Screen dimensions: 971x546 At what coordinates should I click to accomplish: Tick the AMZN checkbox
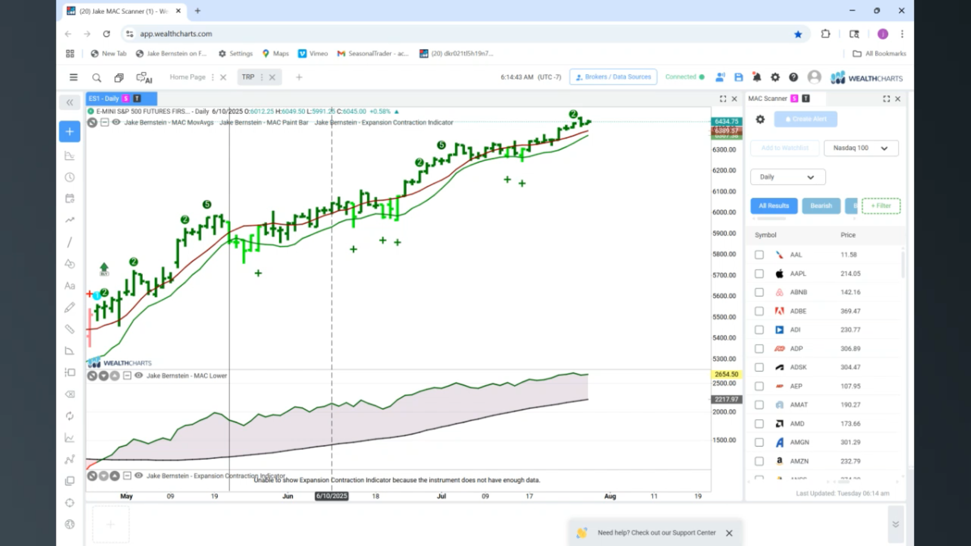tap(759, 461)
